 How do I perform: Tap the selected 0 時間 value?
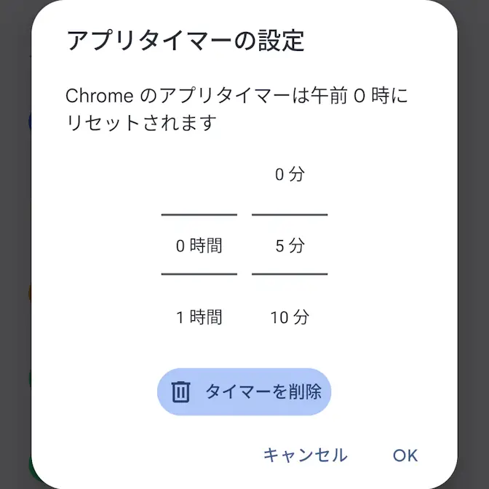(199, 246)
